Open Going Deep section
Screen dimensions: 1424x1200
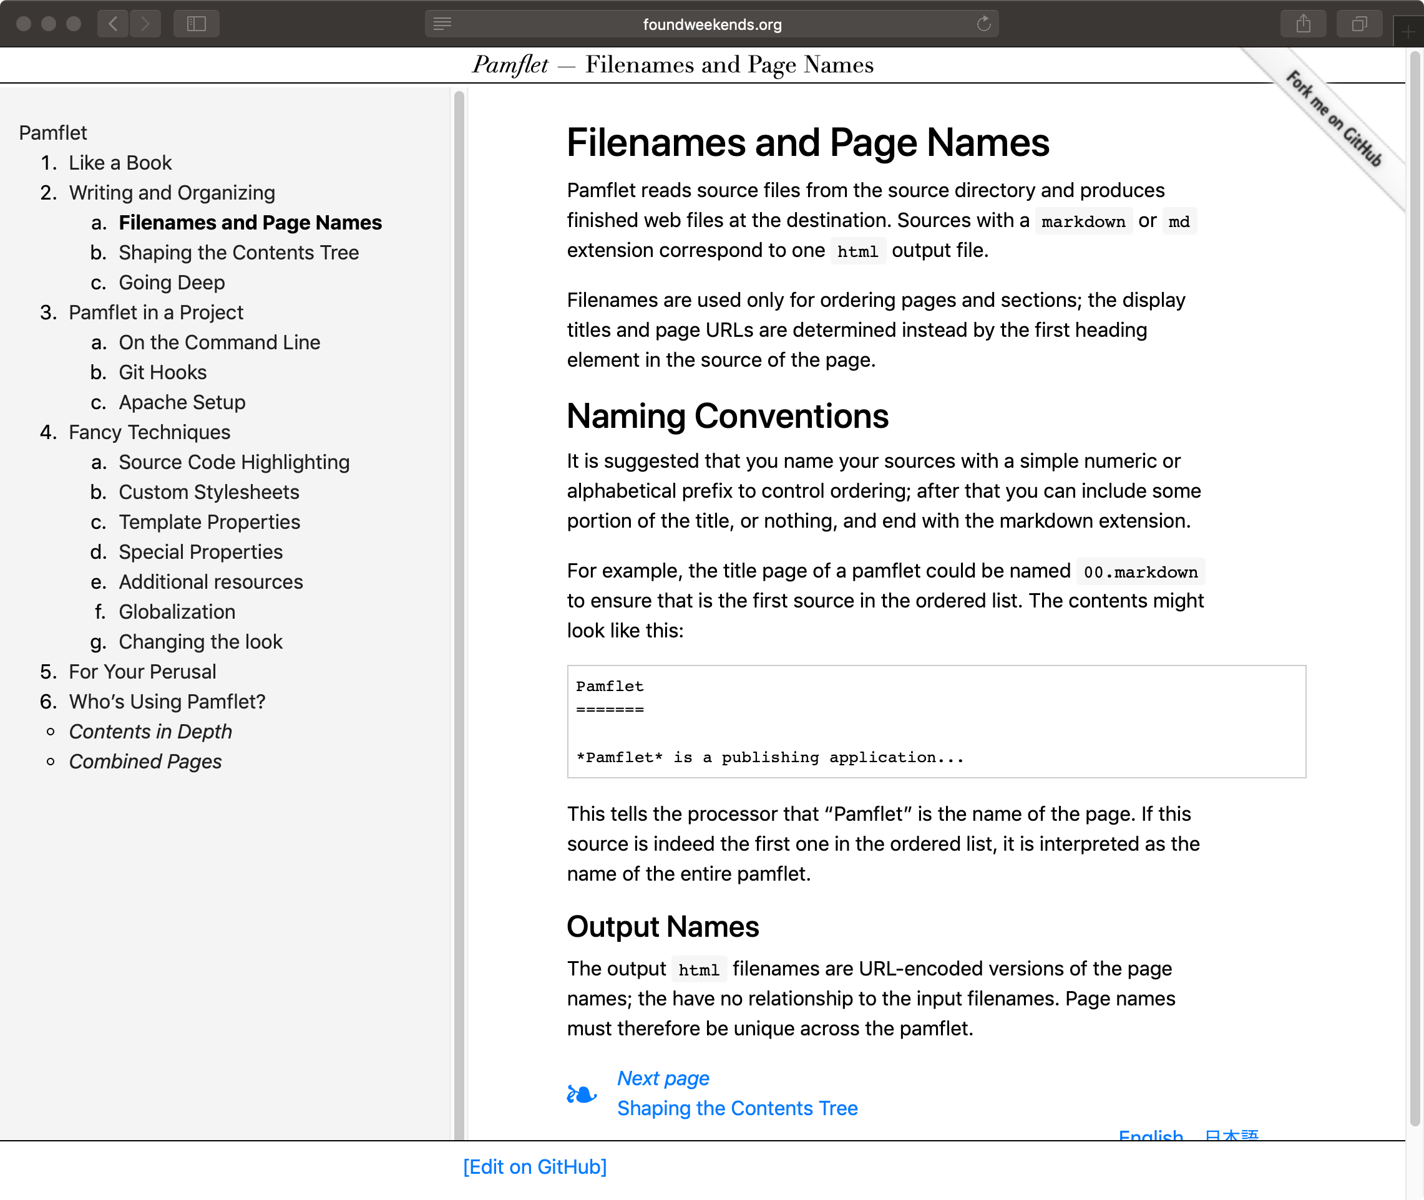[x=172, y=283]
